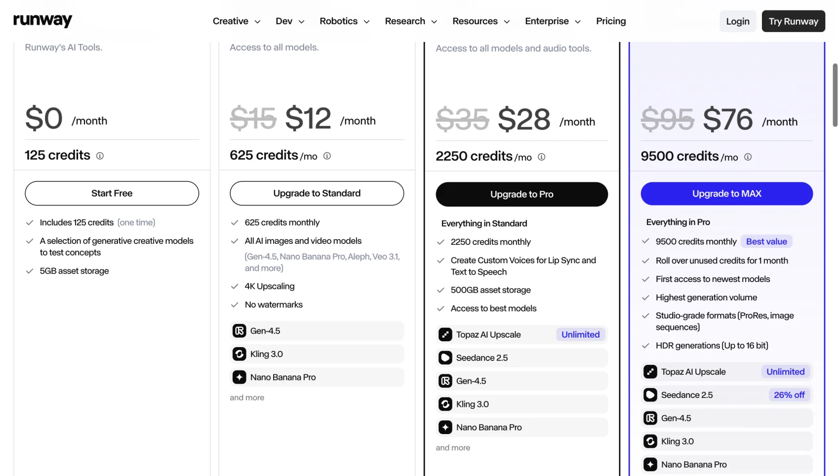
Task: Click the info icon beside 625 credits/mo
Action: click(x=327, y=156)
